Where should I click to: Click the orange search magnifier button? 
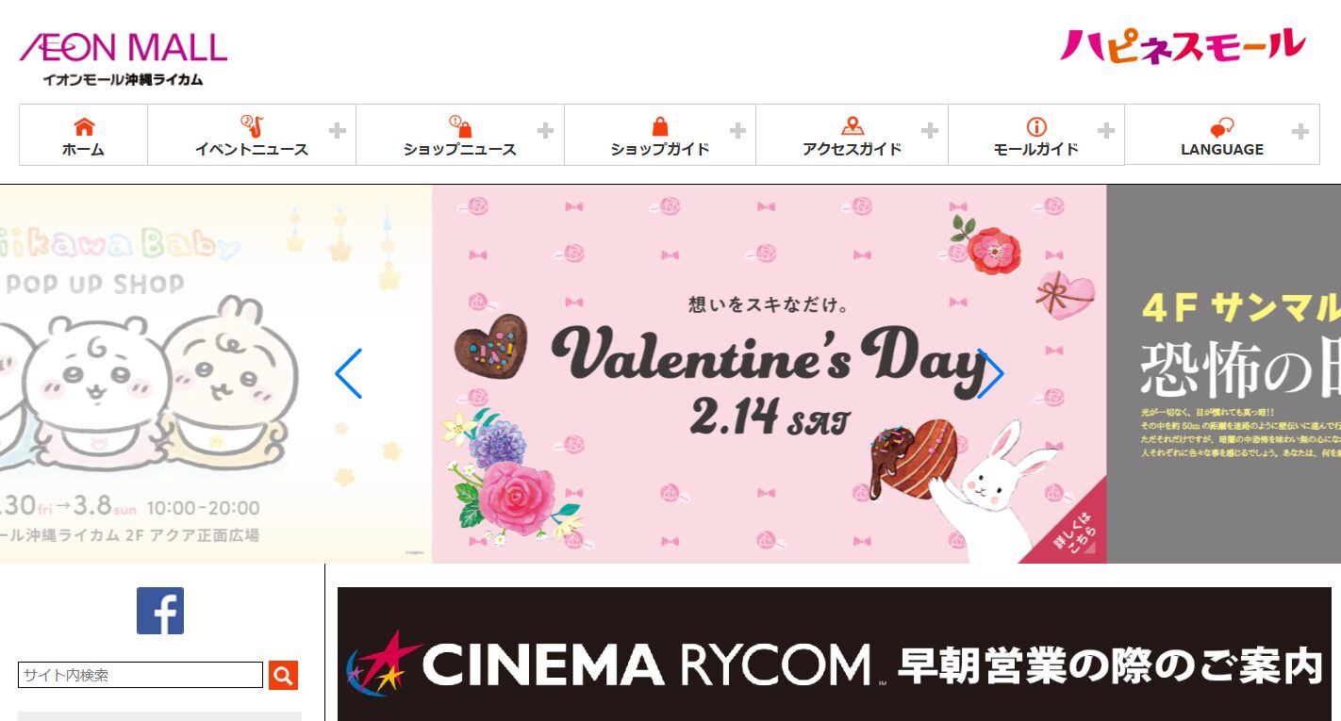point(283,675)
